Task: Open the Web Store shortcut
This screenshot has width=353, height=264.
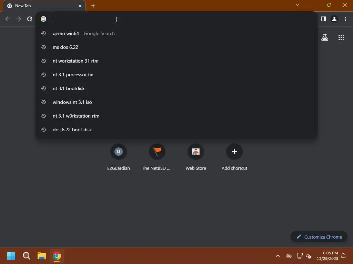Action: [196, 157]
